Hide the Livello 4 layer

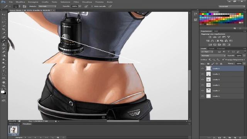click(x=202, y=80)
